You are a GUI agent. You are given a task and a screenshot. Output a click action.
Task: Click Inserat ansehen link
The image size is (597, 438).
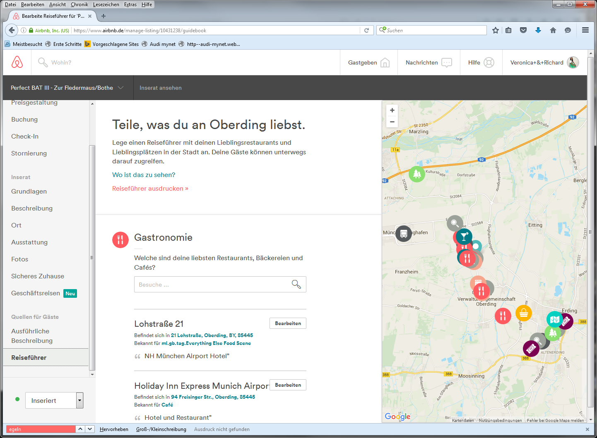(161, 88)
